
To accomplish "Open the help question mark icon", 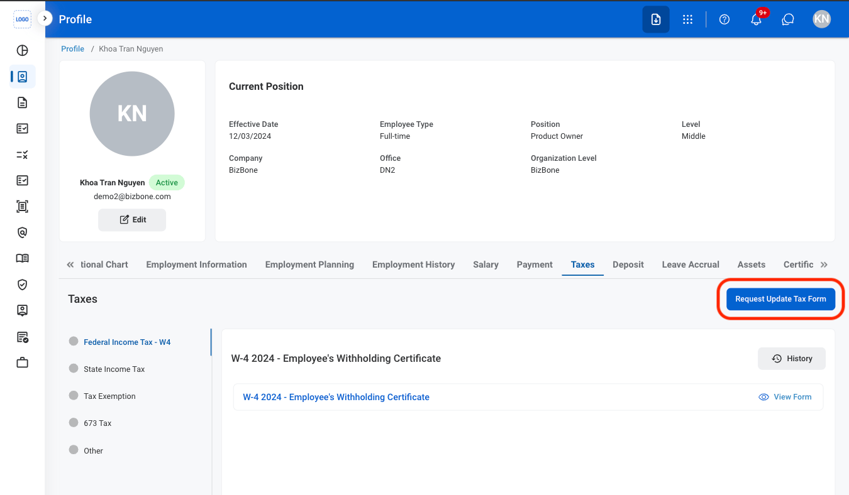I will pyautogui.click(x=724, y=19).
